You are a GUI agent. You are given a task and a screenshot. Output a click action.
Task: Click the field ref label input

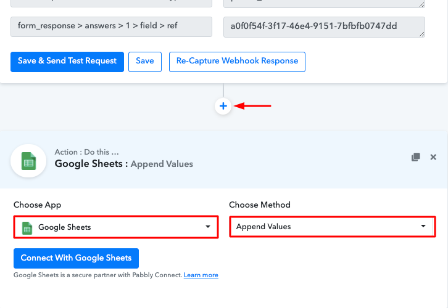111,27
